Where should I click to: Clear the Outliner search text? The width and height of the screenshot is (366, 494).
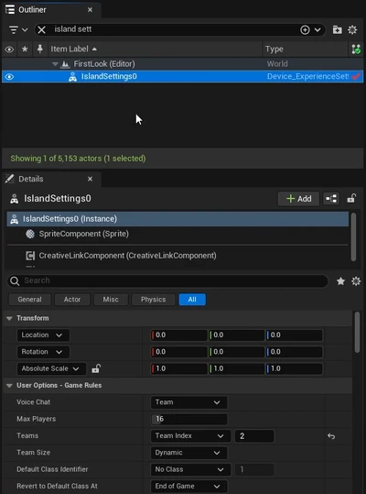click(41, 29)
